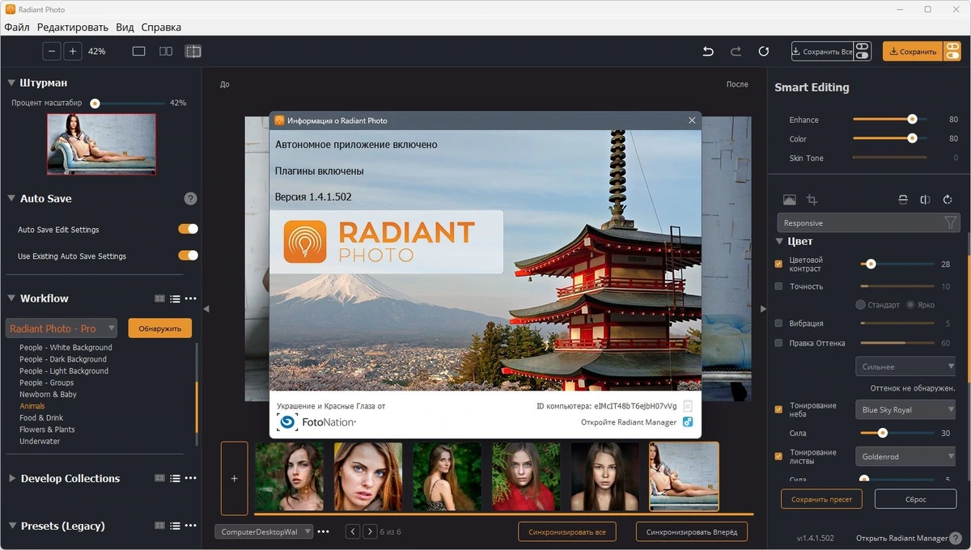This screenshot has width=971, height=550.
Task: Open Save options orange toggle icon
Action: (x=952, y=51)
